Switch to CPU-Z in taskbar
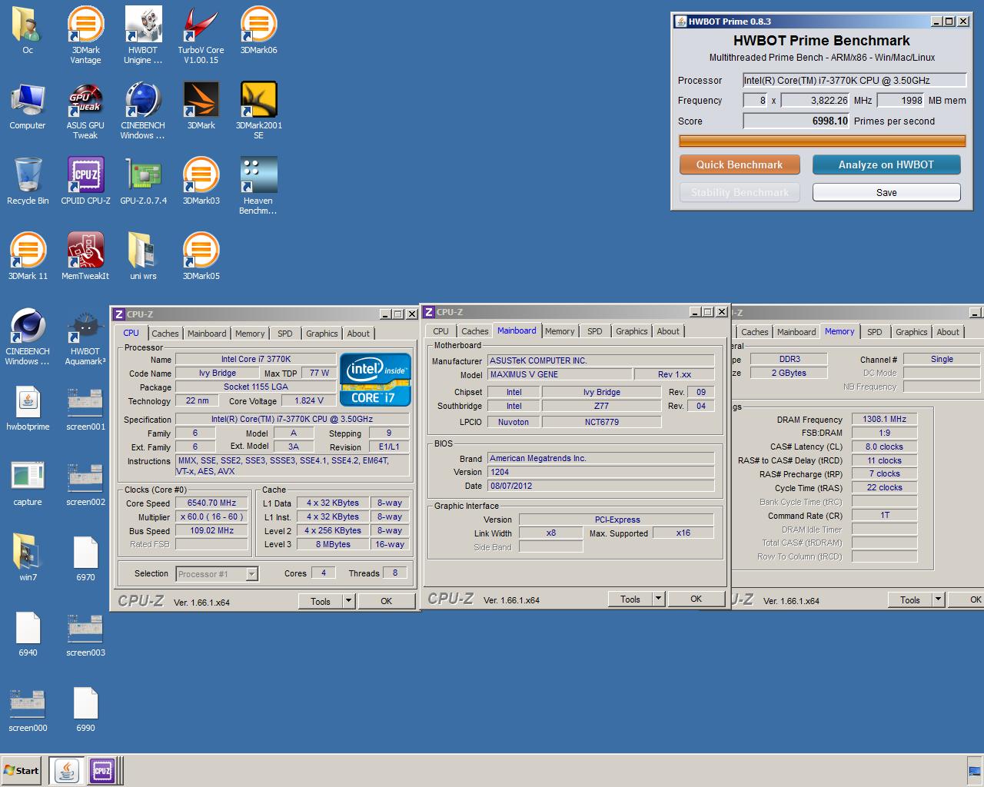Screen dimensions: 984x787 pos(101,770)
